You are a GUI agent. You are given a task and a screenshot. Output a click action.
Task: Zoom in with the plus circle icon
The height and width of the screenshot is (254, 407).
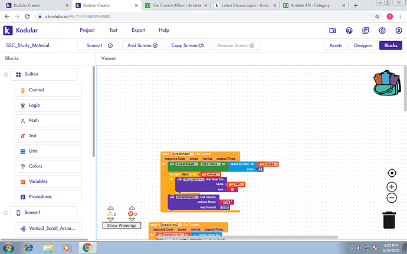click(x=392, y=187)
